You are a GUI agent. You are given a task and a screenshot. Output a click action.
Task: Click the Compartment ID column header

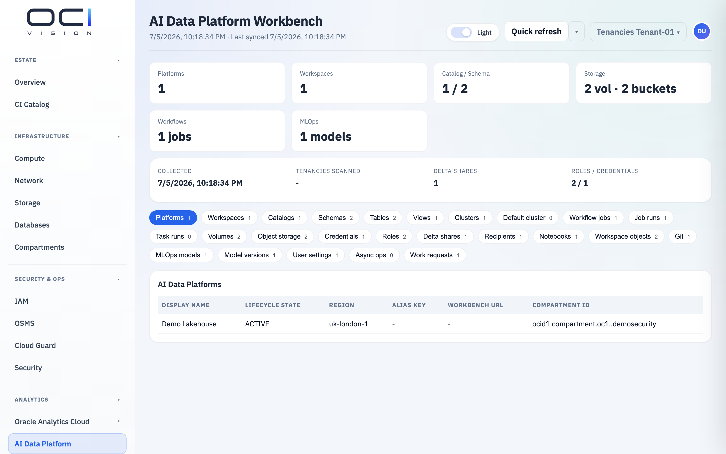(561, 305)
